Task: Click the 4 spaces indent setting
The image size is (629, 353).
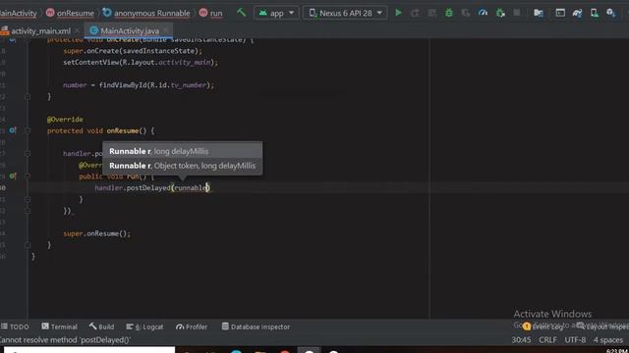Action: point(608,340)
